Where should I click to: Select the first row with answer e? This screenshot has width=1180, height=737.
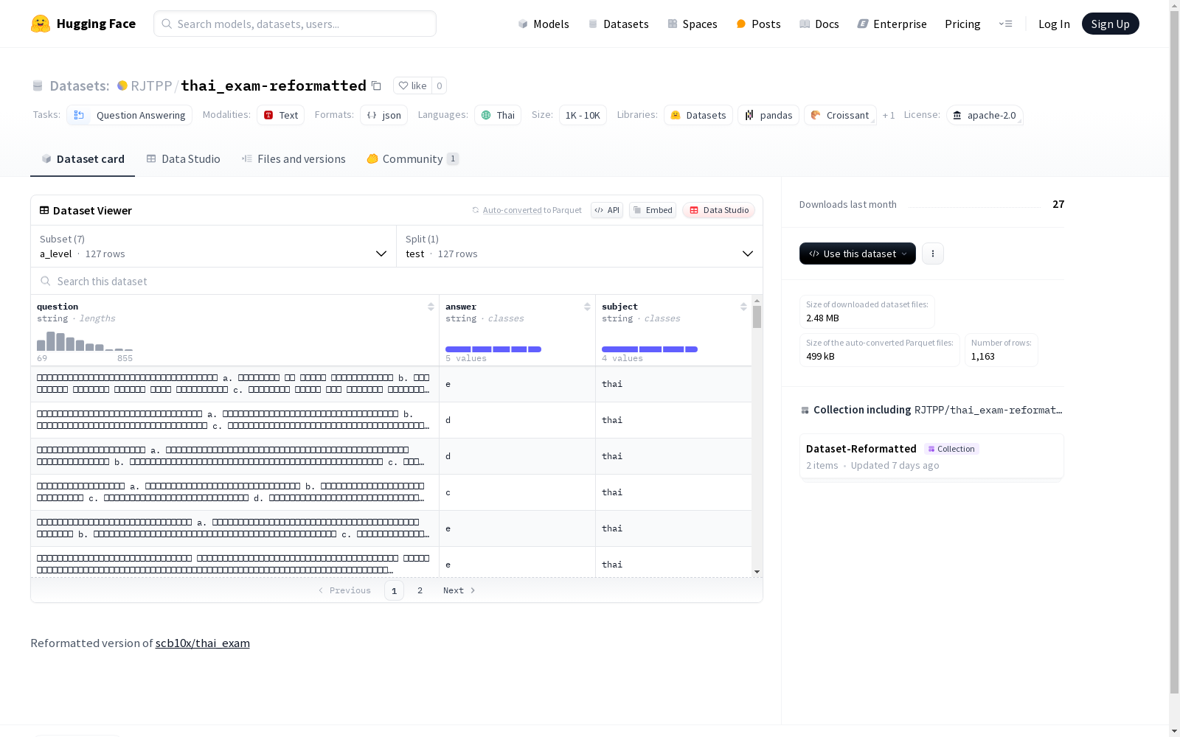click(391, 384)
